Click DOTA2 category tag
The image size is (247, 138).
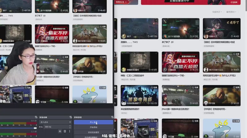coord(124,113)
